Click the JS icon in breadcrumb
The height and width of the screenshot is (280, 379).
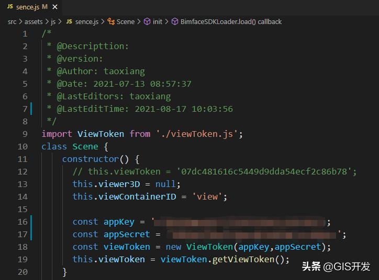[70, 21]
